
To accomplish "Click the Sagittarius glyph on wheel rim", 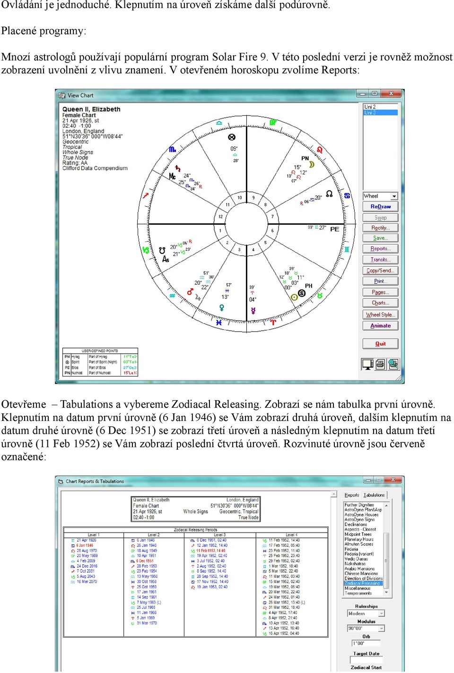I will [146, 195].
